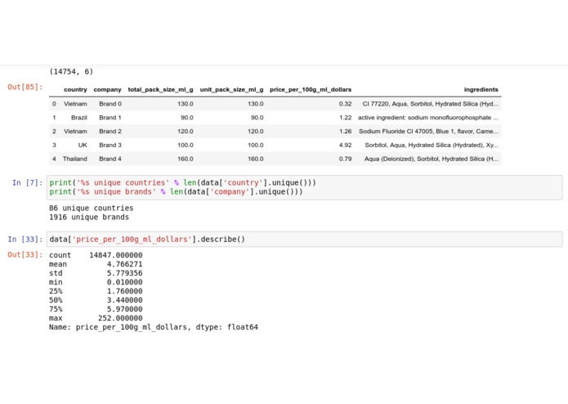Click the price value 4.92
Image resolution: width=568 pixels, height=404 pixels.
point(345,145)
